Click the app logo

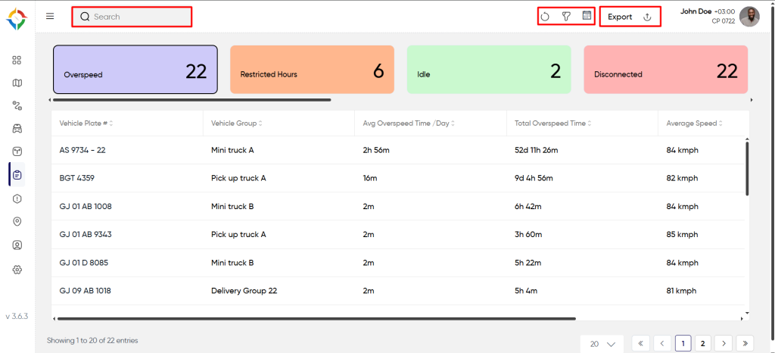pyautogui.click(x=17, y=18)
